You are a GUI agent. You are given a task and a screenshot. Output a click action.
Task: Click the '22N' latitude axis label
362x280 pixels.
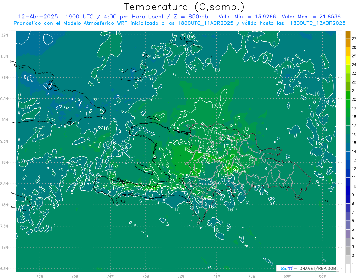(5, 35)
